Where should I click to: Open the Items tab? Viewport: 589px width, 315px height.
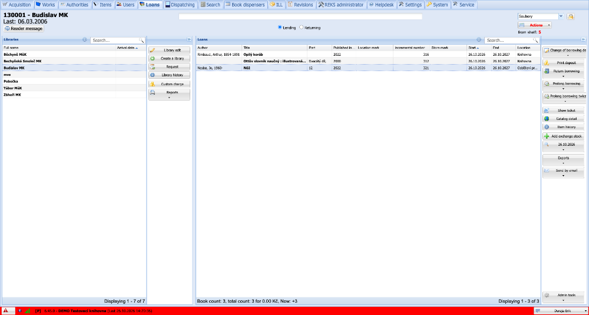(x=102, y=5)
